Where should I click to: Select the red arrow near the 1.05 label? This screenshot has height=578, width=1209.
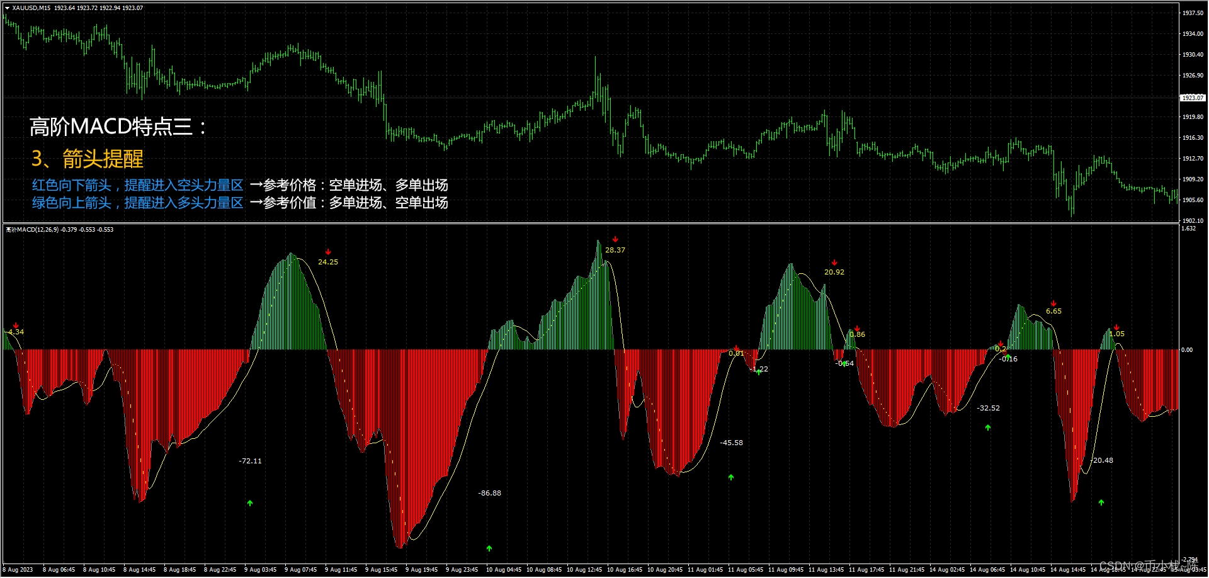[x=1116, y=327]
